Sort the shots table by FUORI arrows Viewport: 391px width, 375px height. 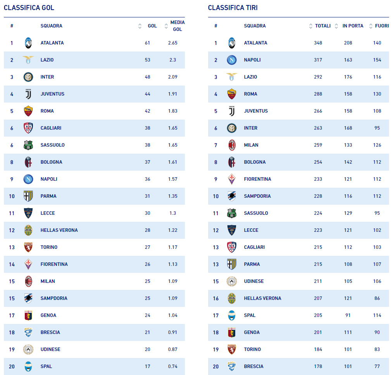click(366, 26)
